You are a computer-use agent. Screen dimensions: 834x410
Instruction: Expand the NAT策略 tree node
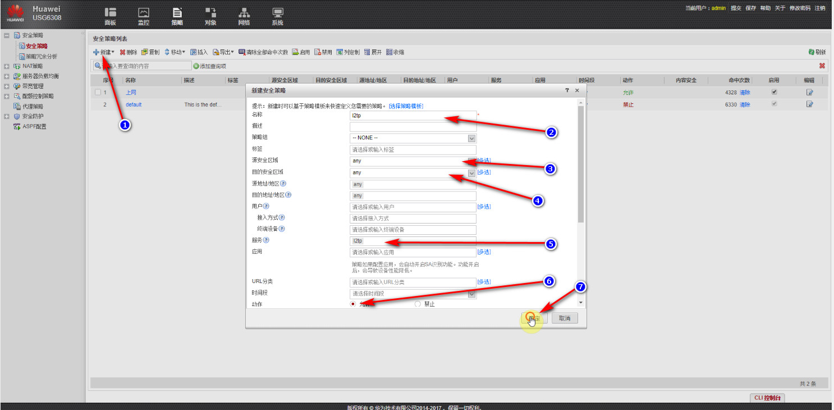click(x=7, y=66)
